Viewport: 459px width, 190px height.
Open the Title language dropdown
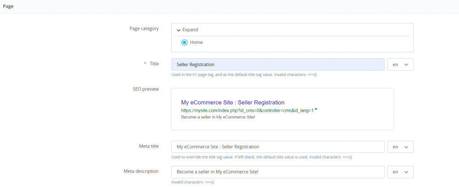click(x=400, y=64)
